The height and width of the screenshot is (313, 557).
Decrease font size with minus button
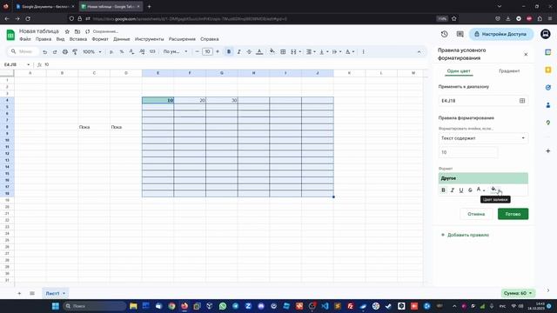198,52
